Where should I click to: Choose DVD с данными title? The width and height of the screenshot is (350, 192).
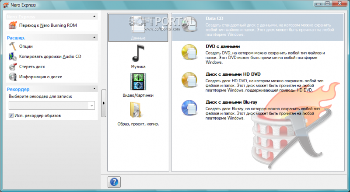pos(223,46)
